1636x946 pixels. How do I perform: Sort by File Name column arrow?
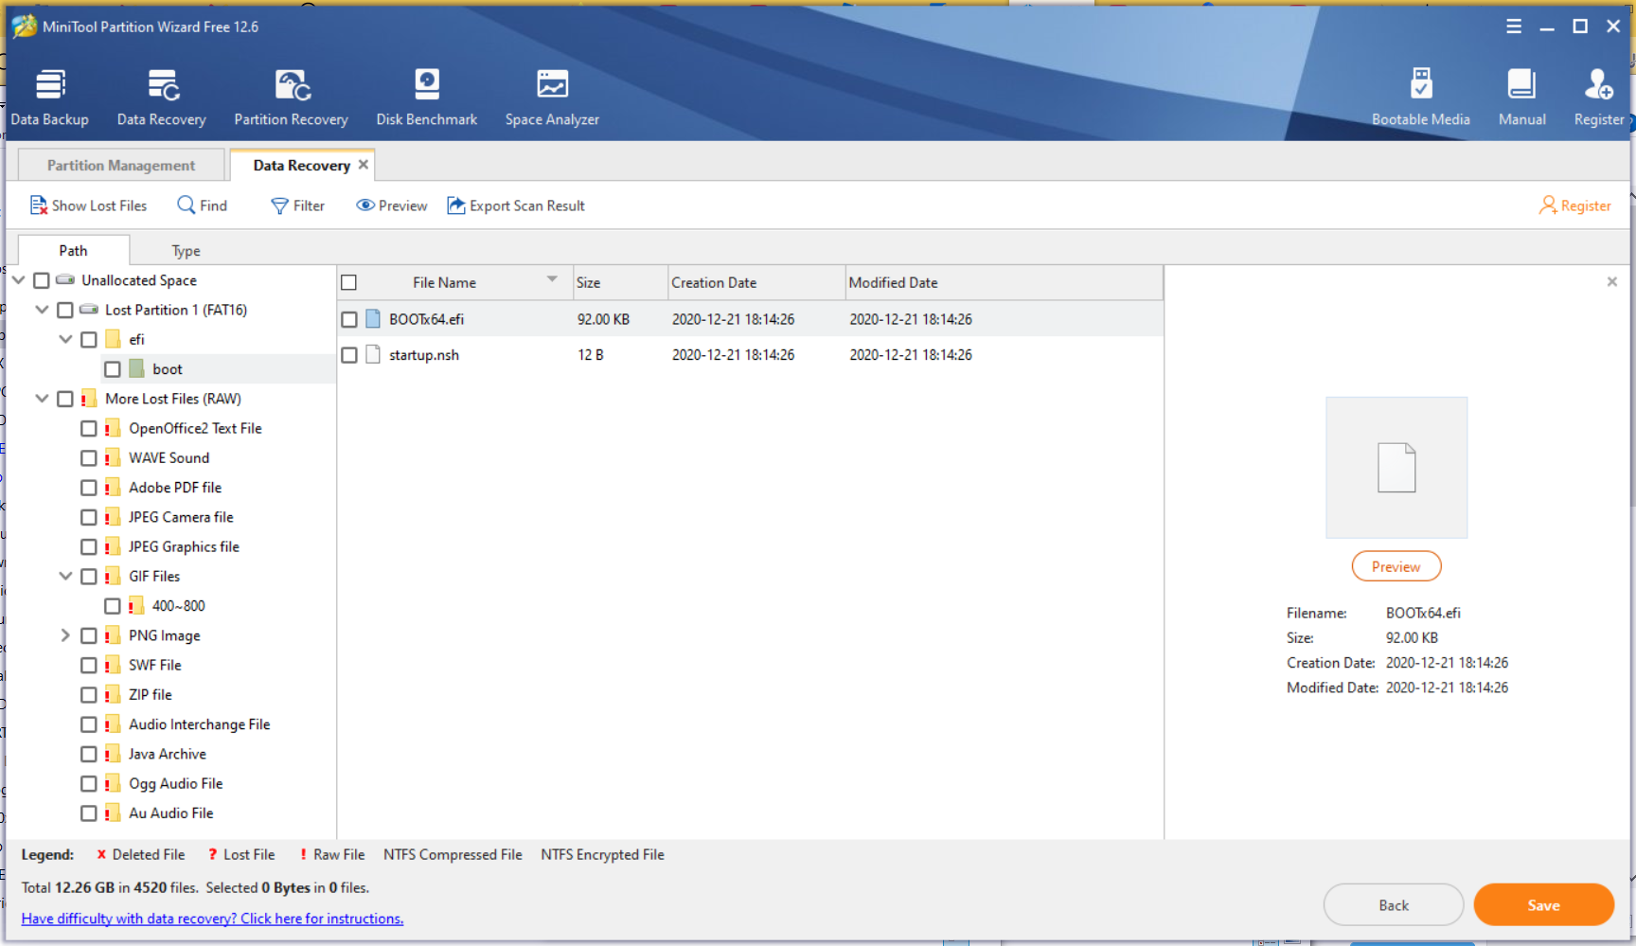tap(552, 279)
